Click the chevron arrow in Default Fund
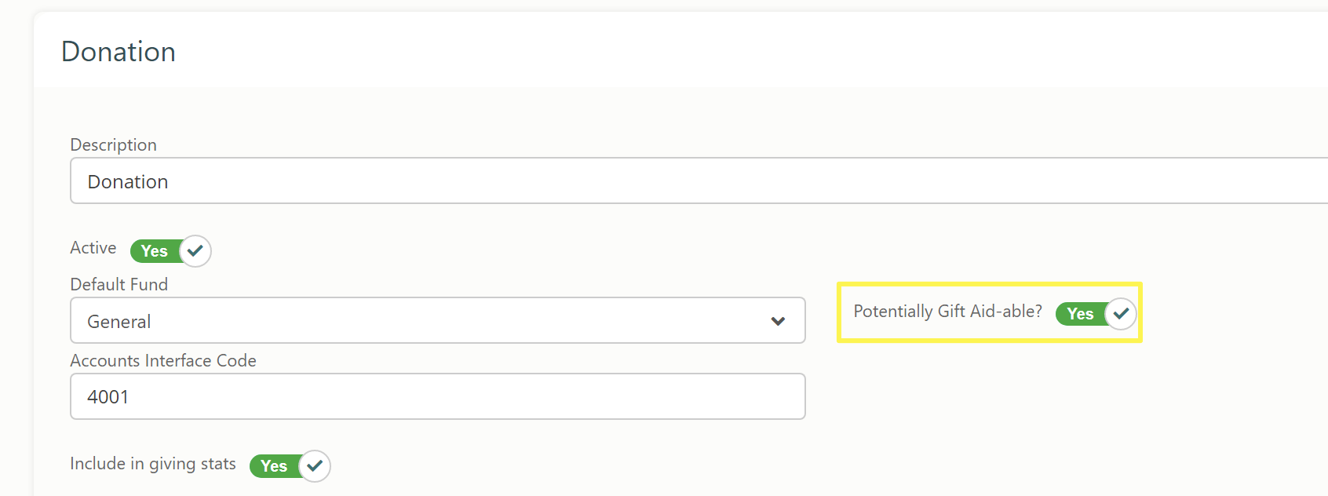This screenshot has width=1328, height=496. tap(778, 321)
